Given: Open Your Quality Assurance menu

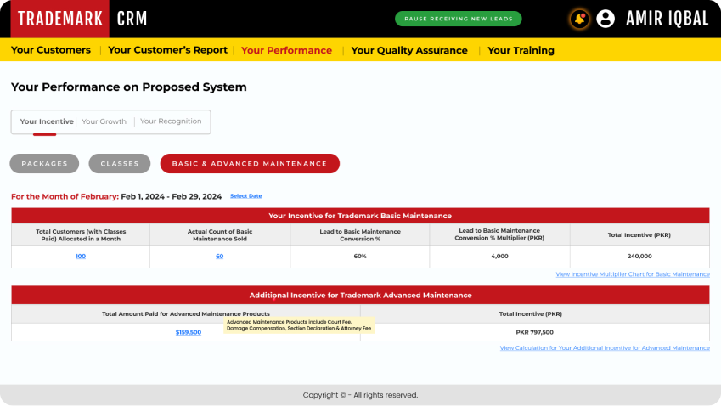Looking at the screenshot, I should point(409,50).
